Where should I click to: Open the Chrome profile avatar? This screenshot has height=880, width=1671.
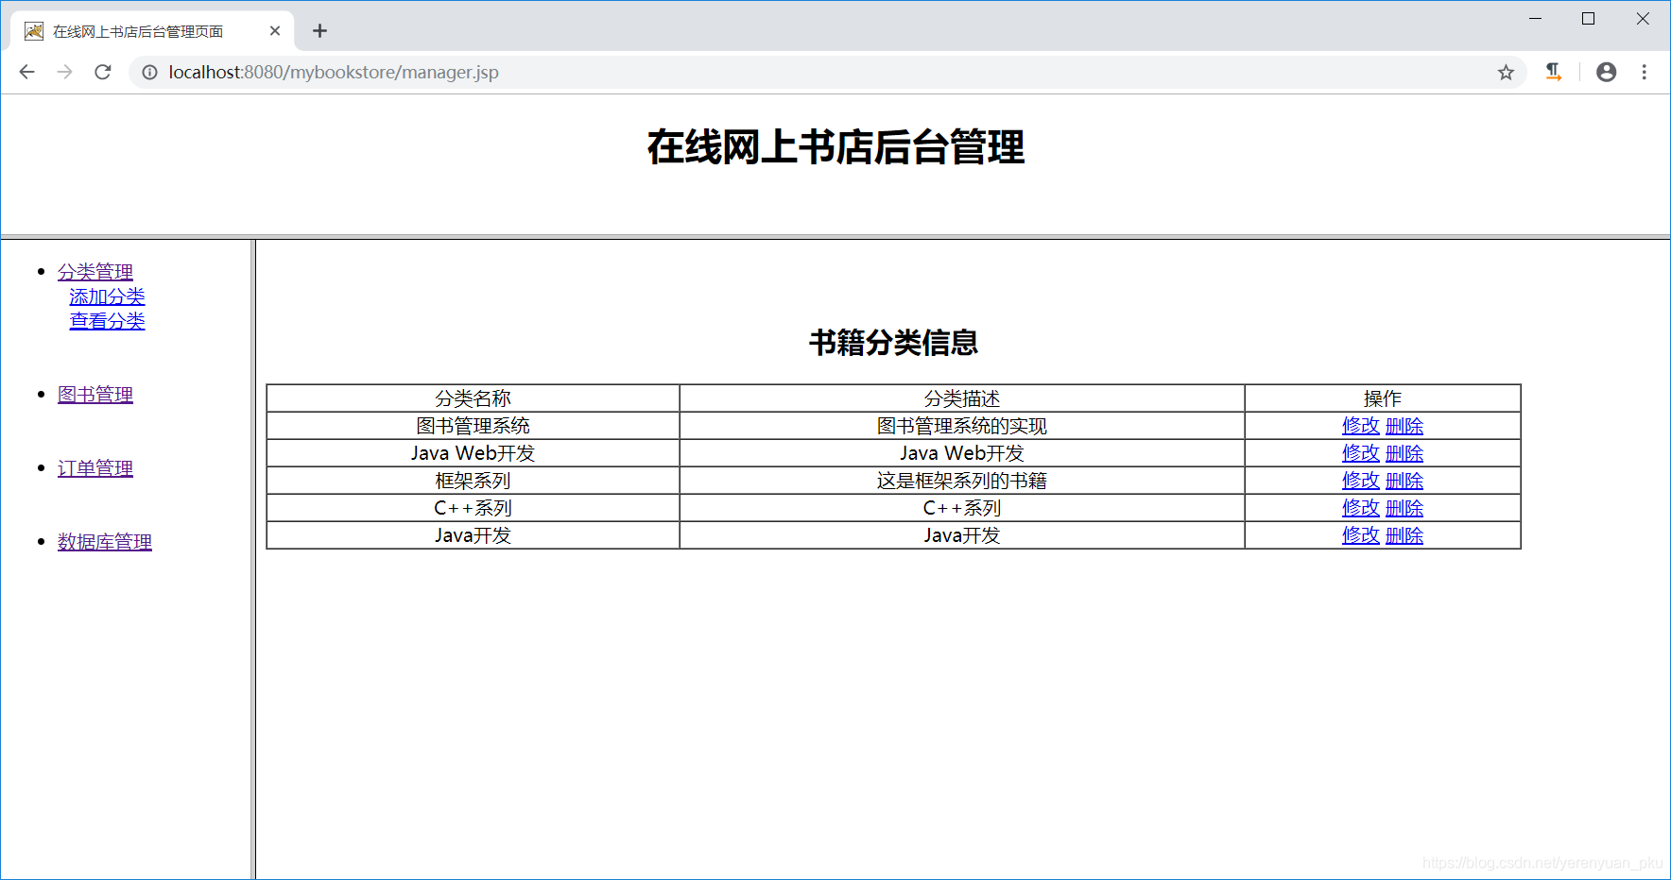[1606, 72]
